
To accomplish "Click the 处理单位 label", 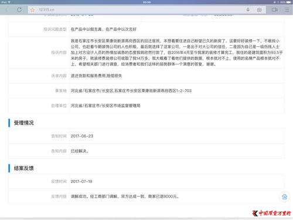I will click(59, 106).
